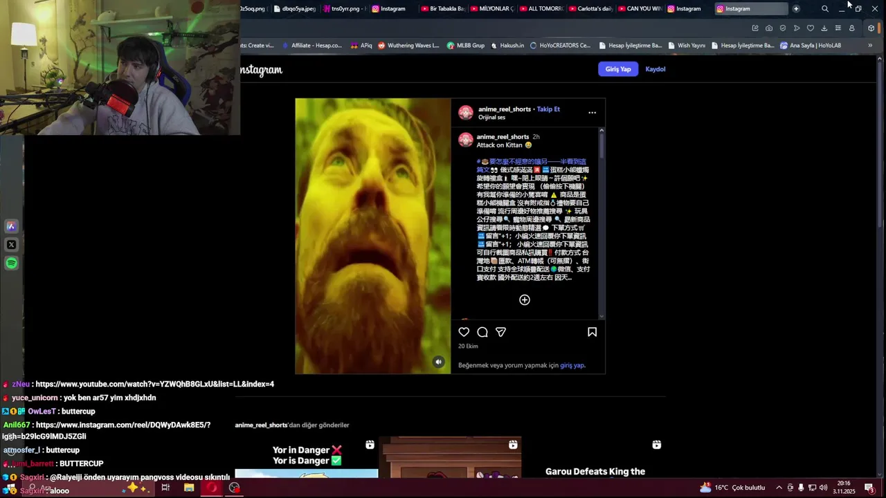Screen dimensions: 886x498
Task: Expand the bookmarks bar overflow chevron
Action: [x=870, y=45]
